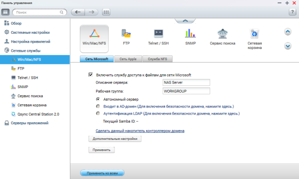Click the Рабочая группа input field

[186, 91]
